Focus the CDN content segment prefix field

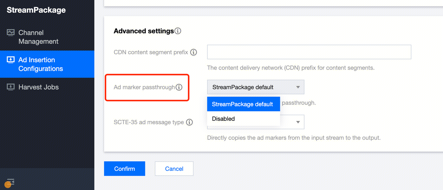309,52
